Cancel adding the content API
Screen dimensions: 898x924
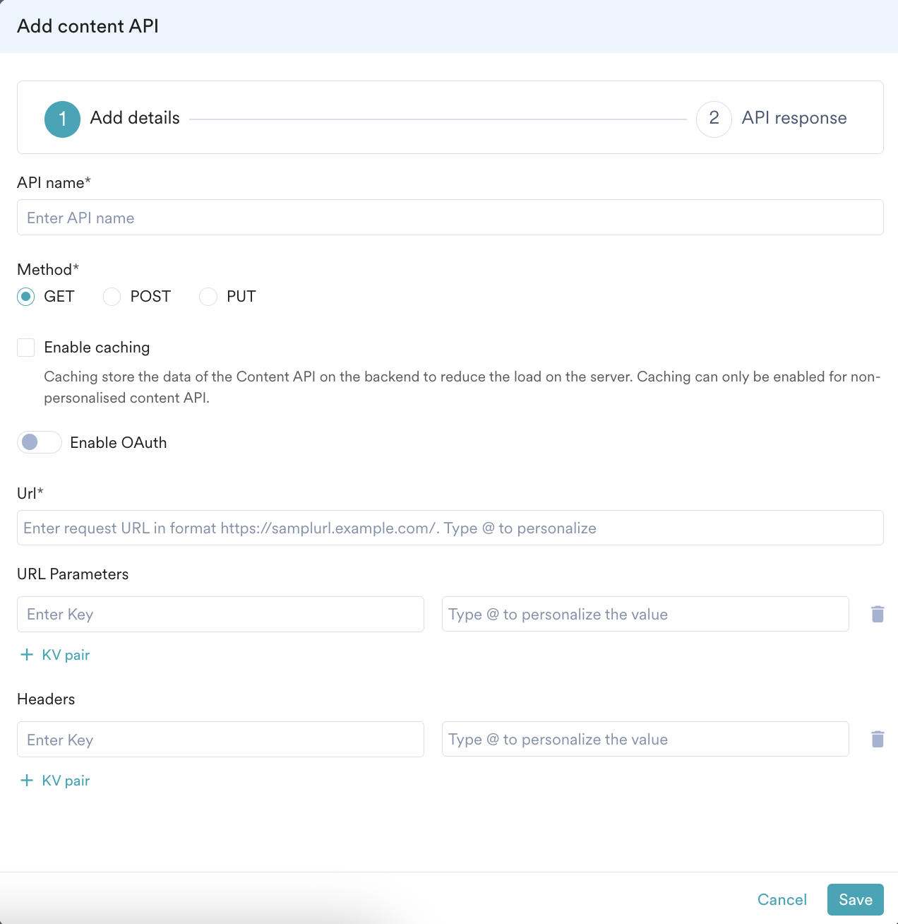point(782,899)
